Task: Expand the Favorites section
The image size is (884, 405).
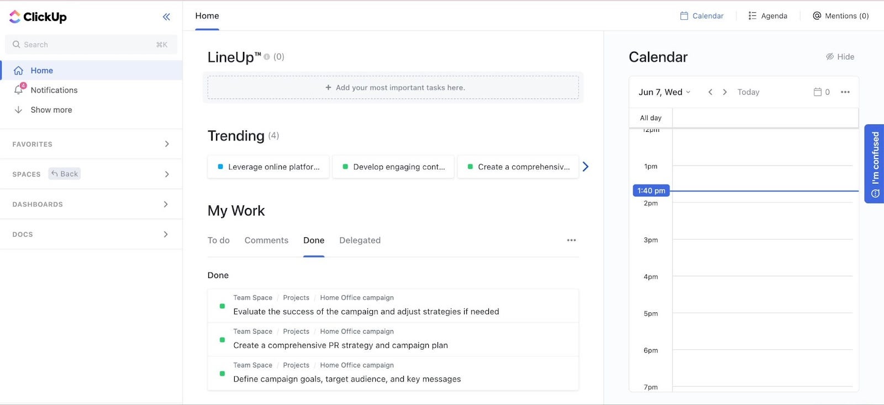Action: pos(166,144)
